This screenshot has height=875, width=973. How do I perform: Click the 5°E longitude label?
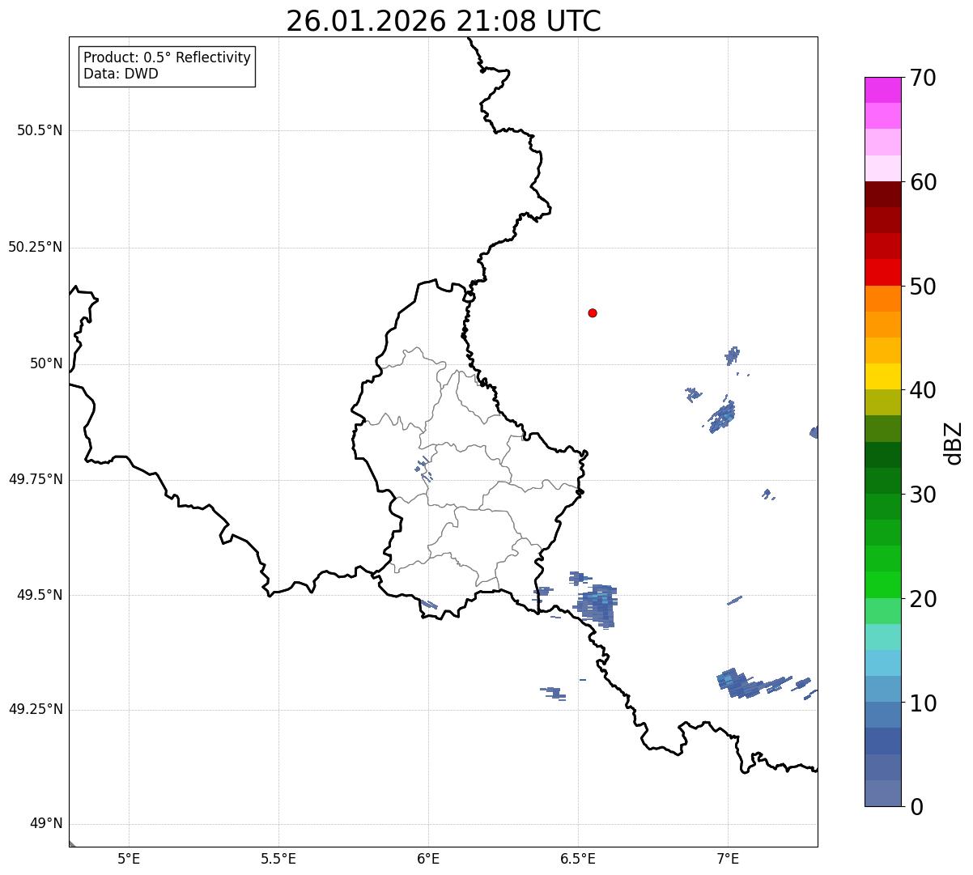click(129, 860)
